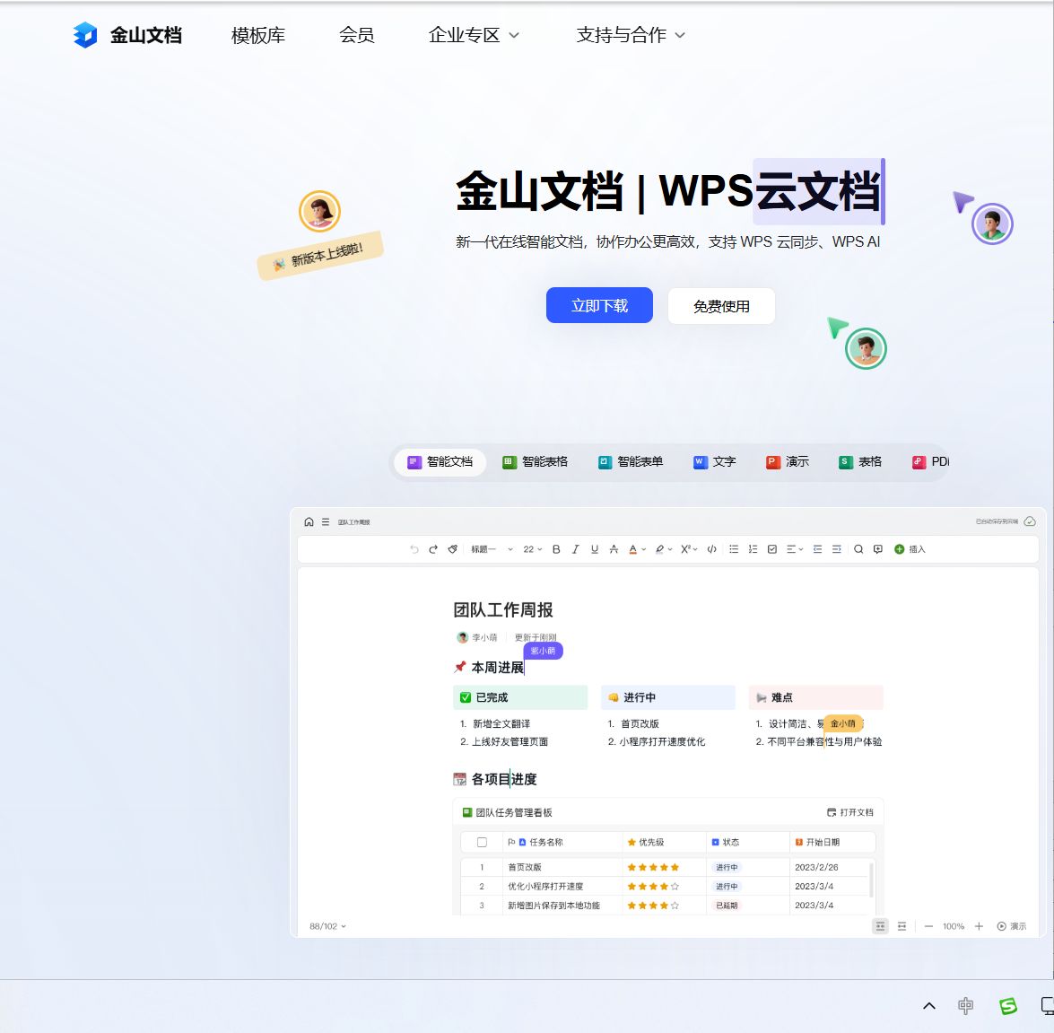Check the header checkbox in the task table
The image size is (1054, 1033).
(482, 843)
